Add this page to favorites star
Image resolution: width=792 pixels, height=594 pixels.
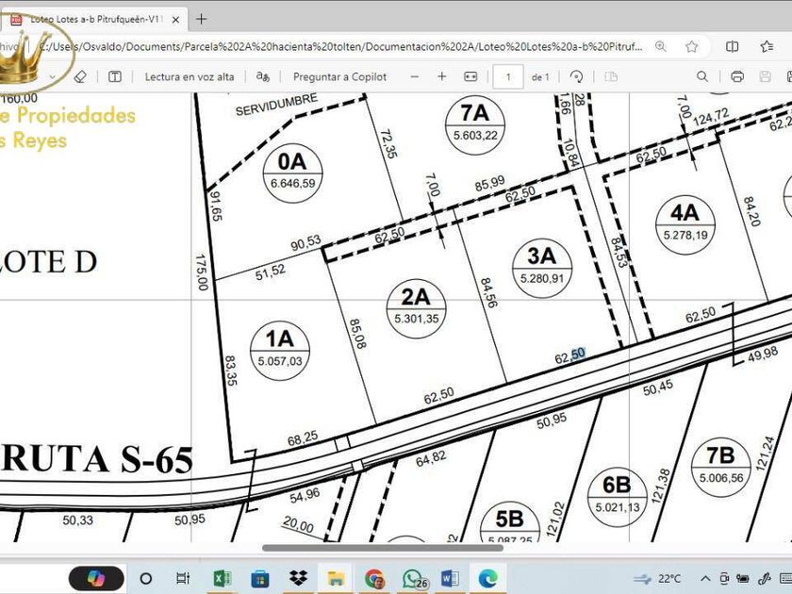pos(692,46)
